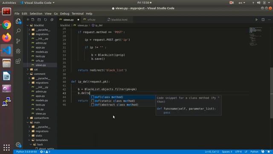The image size is (273, 154).
Task: Open the Files manager in the dock
Action: (x=7, y=63)
